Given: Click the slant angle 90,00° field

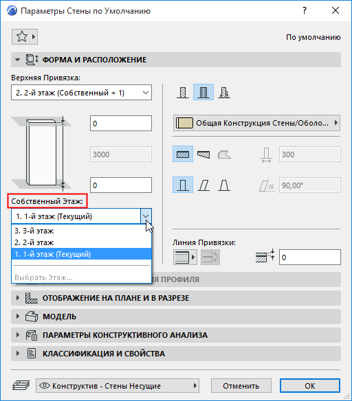Looking at the screenshot, I should click(310, 185).
